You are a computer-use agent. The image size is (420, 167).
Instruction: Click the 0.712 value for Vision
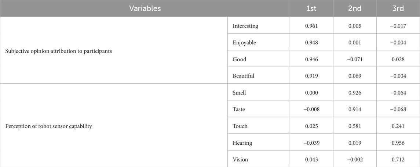398,160
